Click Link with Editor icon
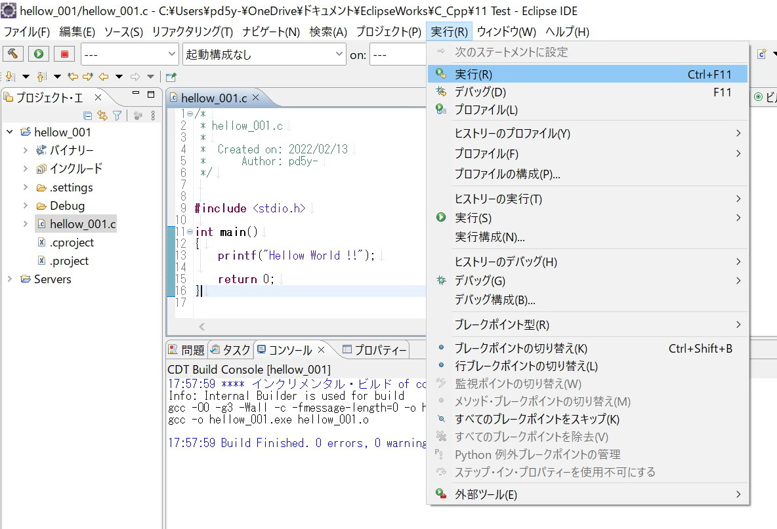The image size is (777, 529). click(x=102, y=116)
